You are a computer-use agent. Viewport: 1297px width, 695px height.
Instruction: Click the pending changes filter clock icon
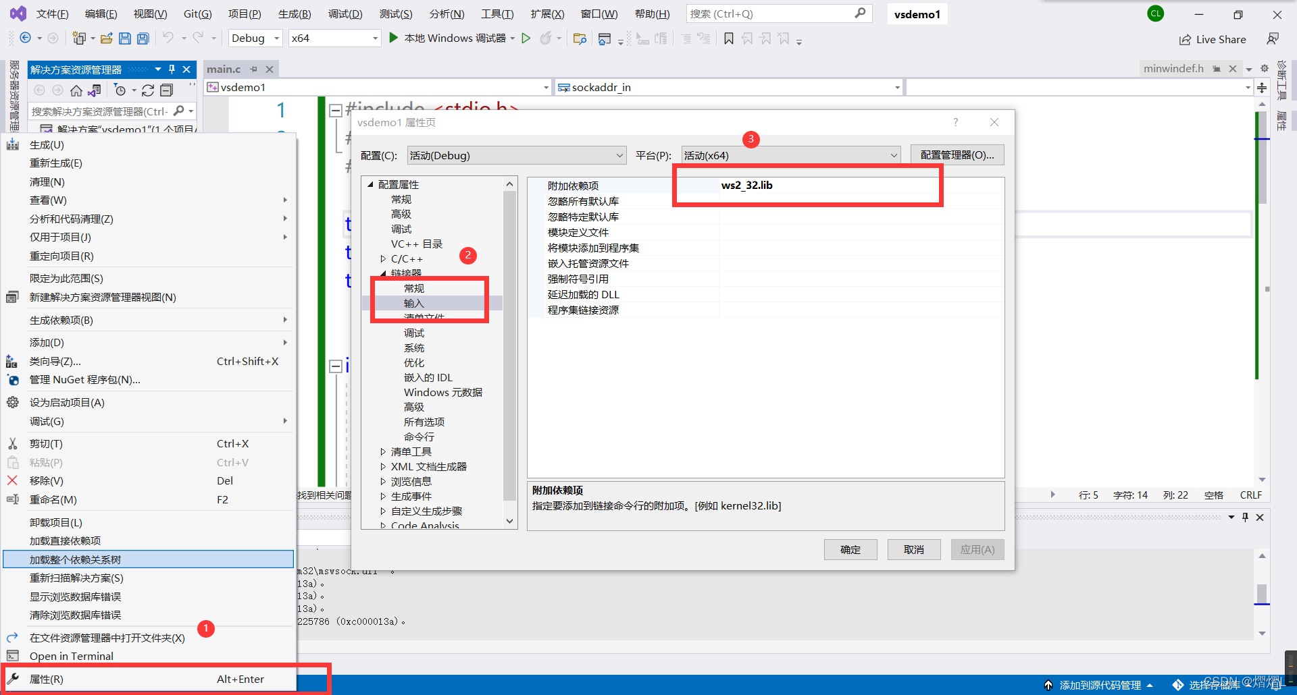pos(120,90)
